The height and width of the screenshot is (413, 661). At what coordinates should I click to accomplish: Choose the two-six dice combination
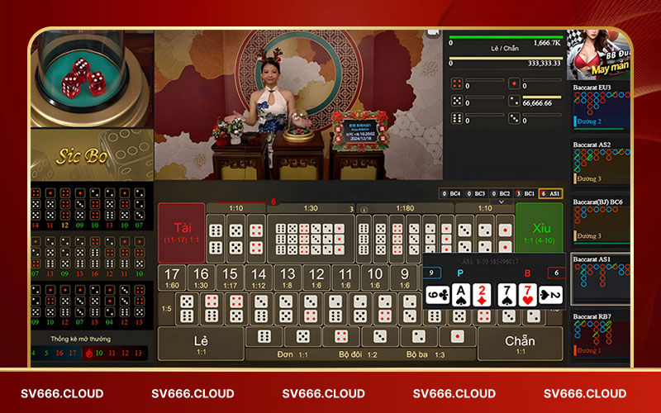335,308
